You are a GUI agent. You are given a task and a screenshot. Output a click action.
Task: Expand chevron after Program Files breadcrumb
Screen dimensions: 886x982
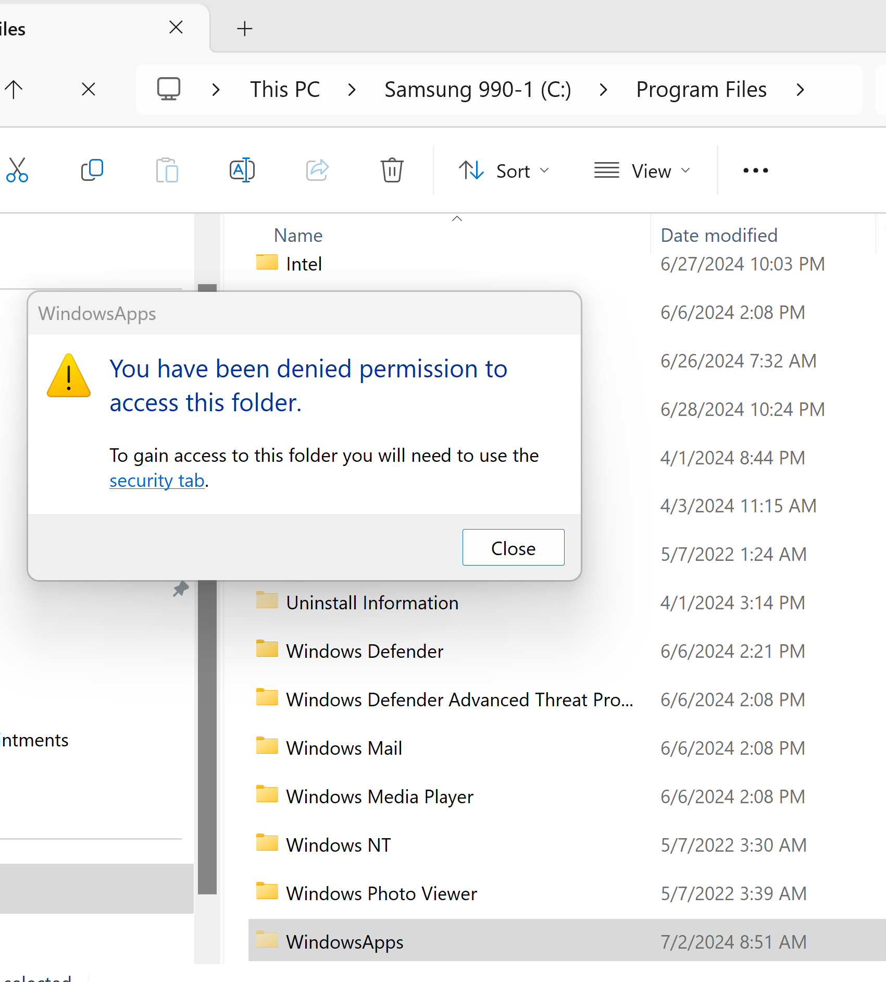point(801,90)
